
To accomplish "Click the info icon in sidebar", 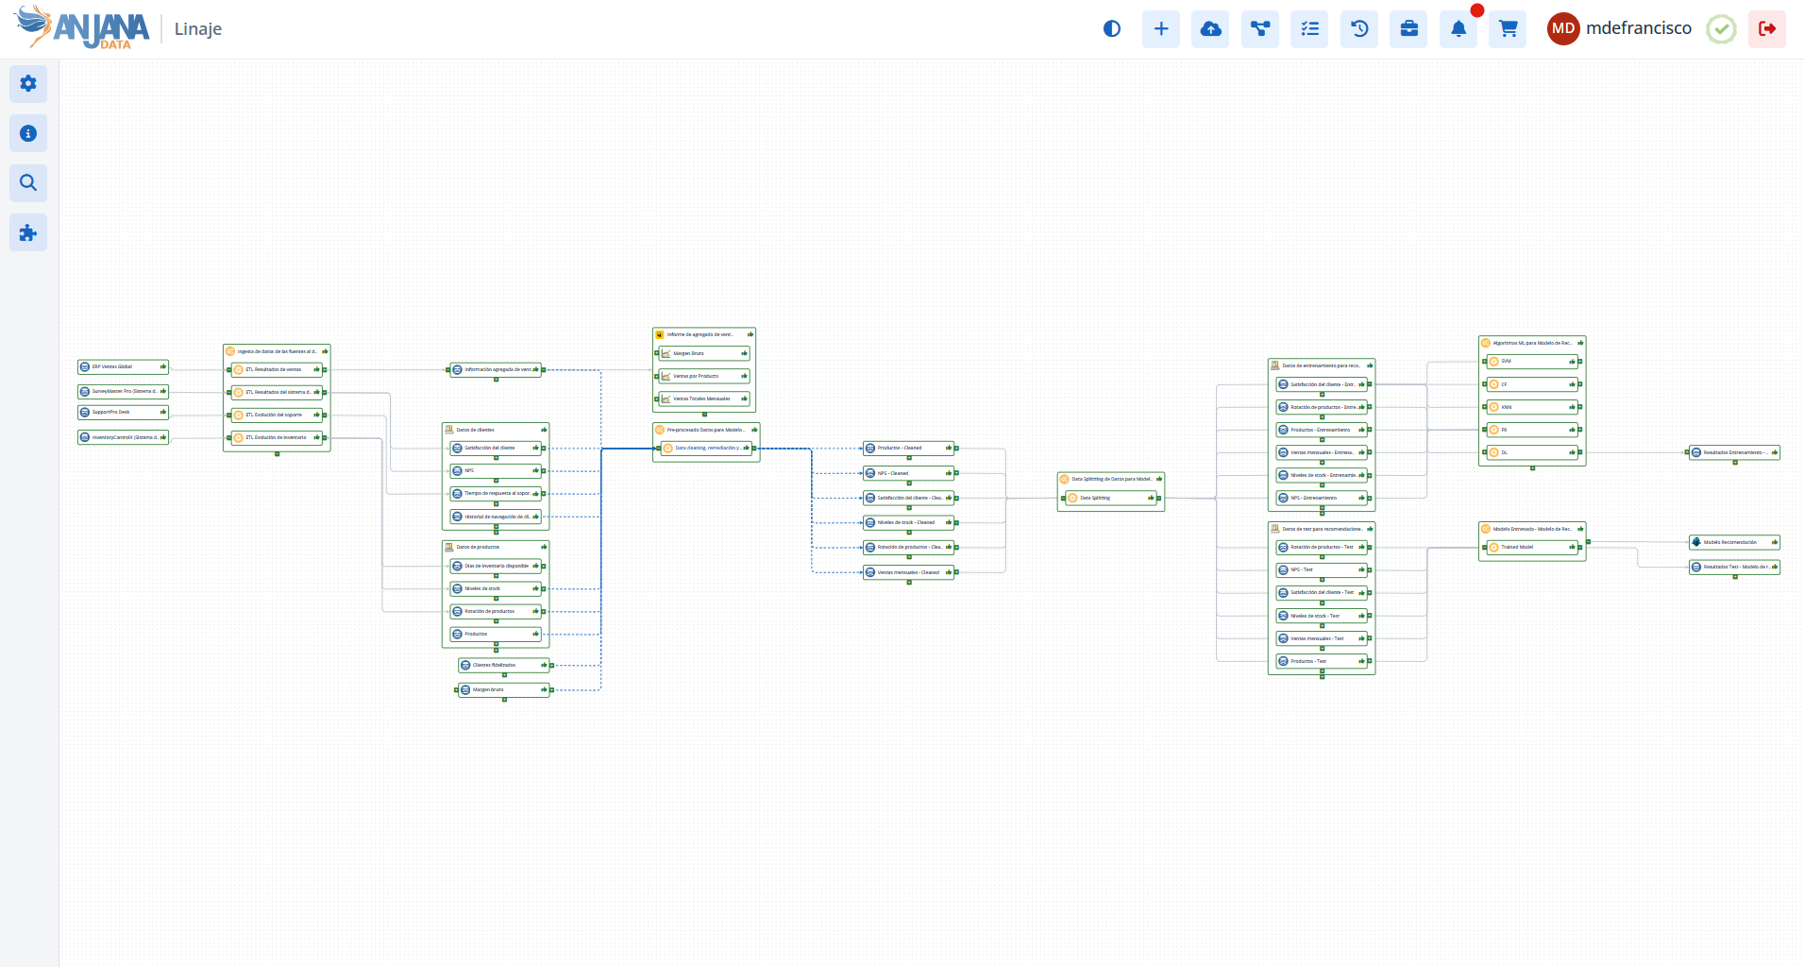I will tap(28, 134).
